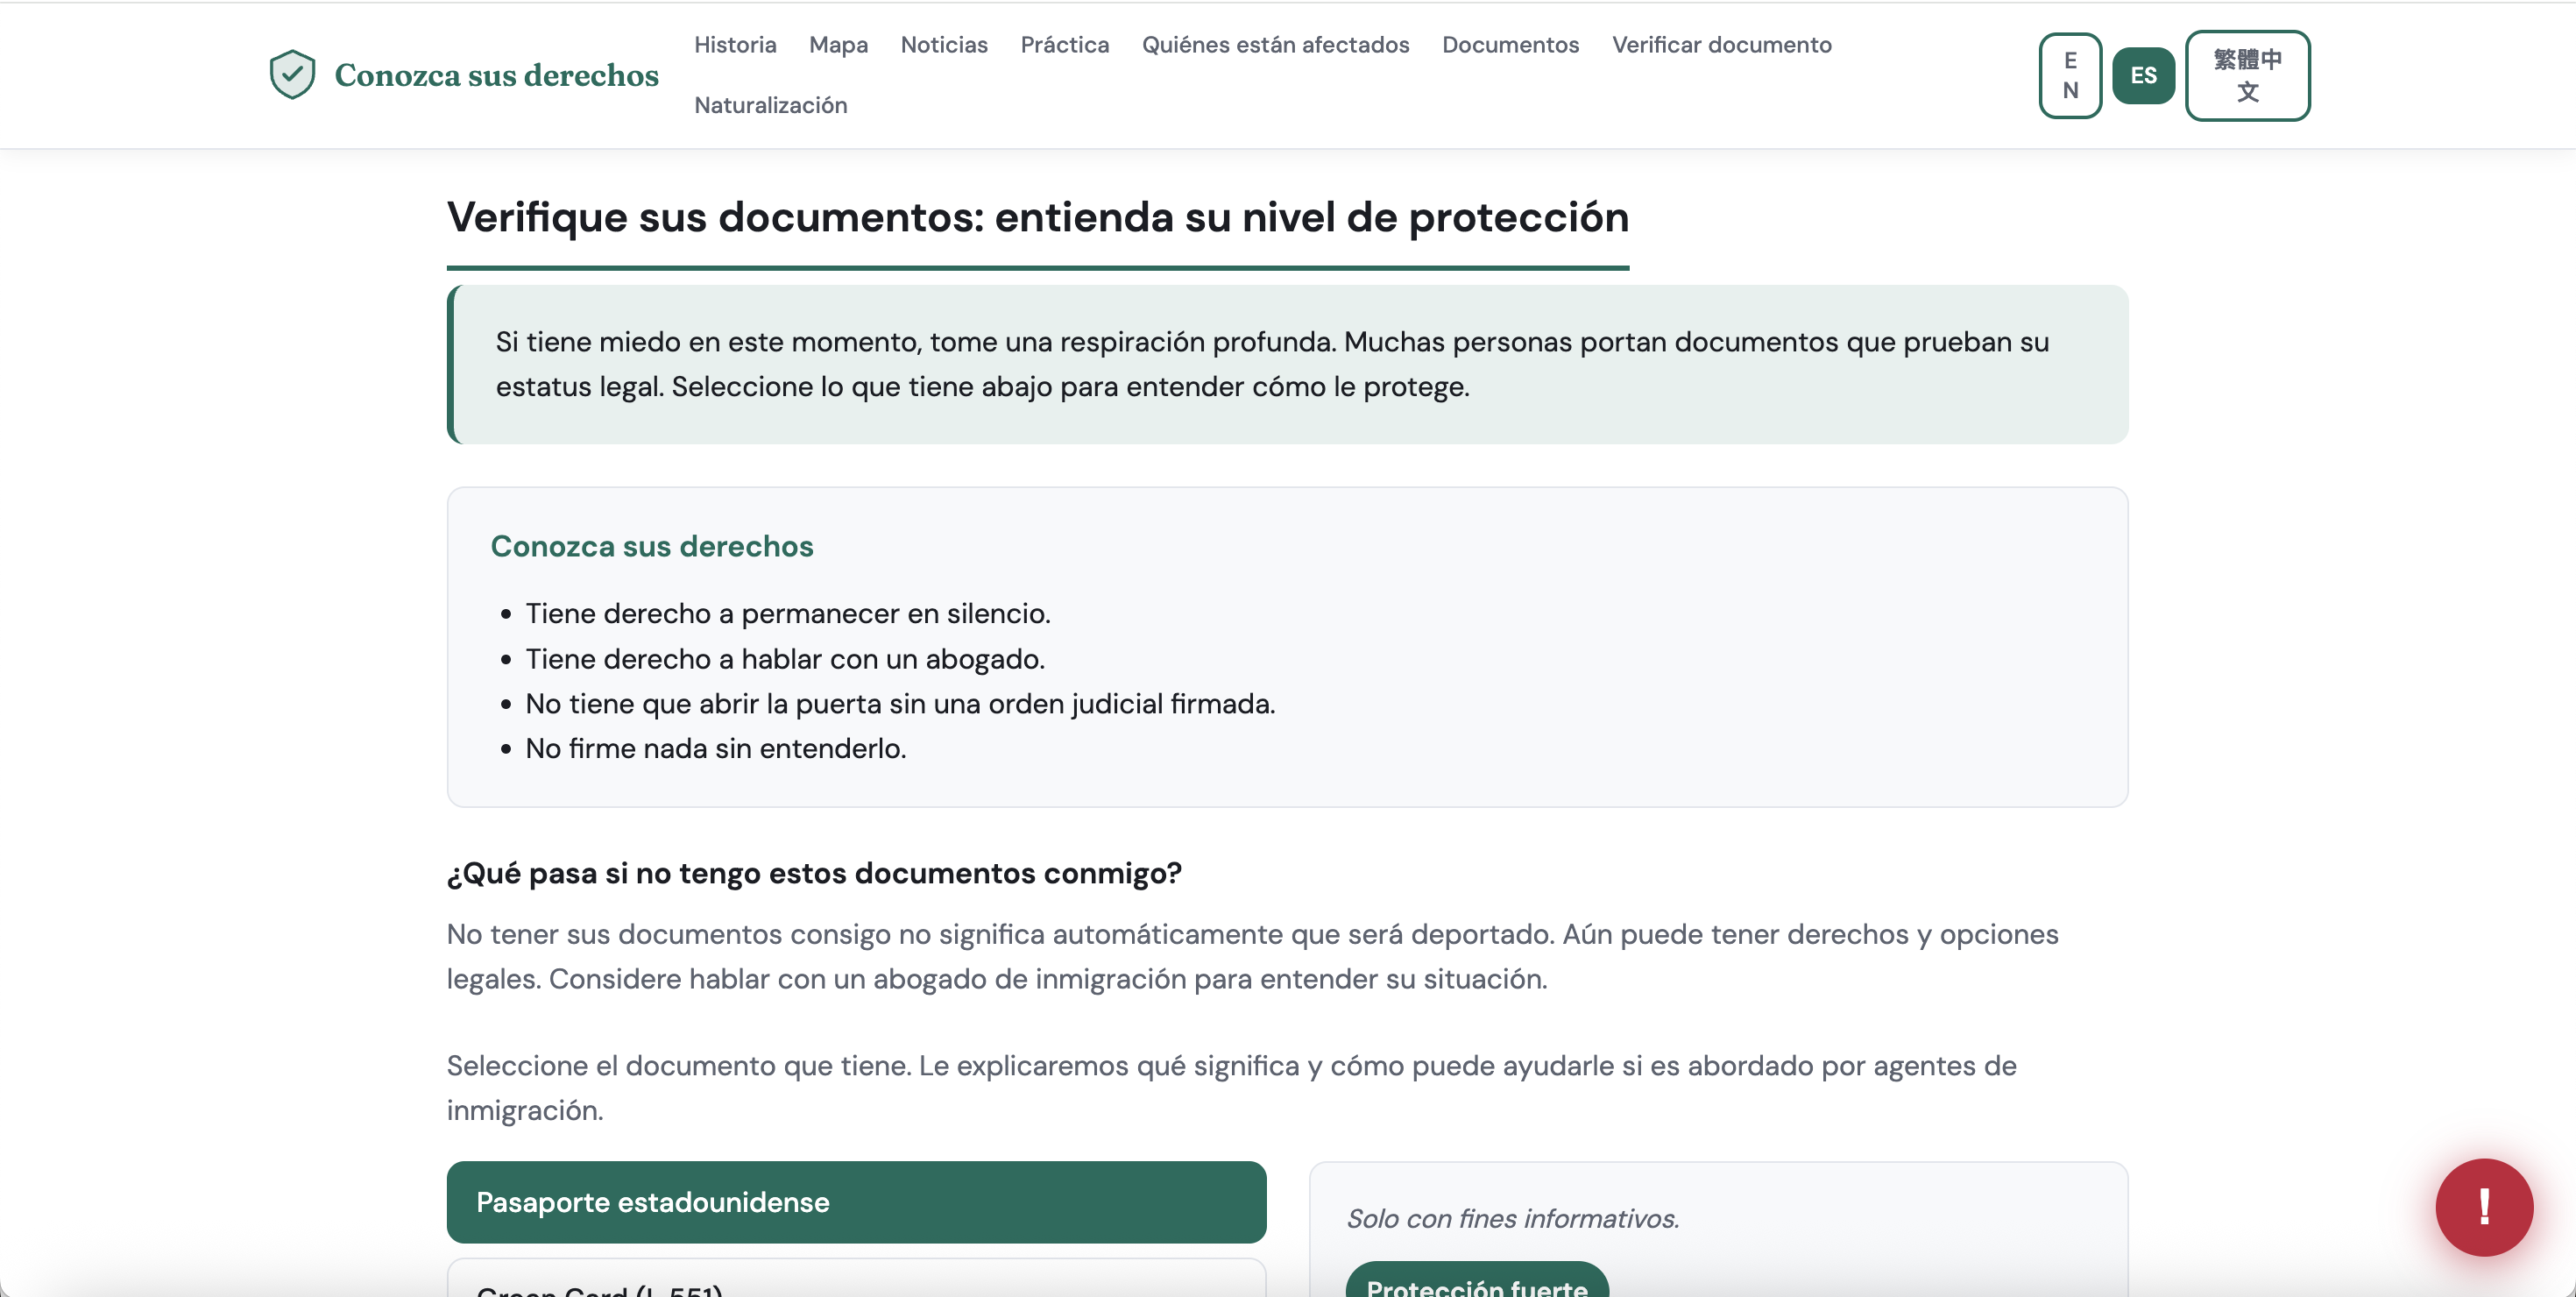Open the Noticias nav link

coord(943,45)
